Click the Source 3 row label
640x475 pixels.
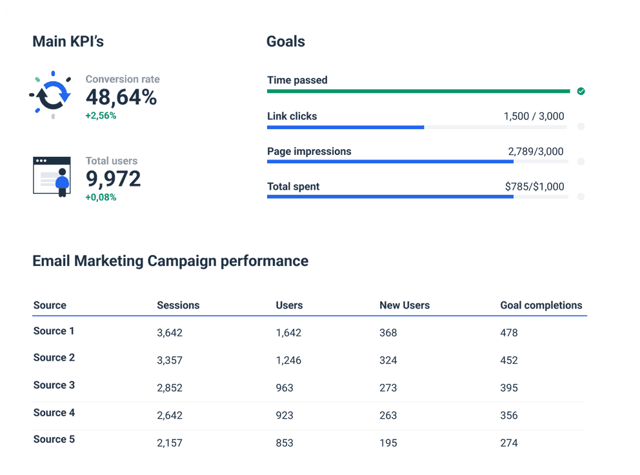(54, 385)
